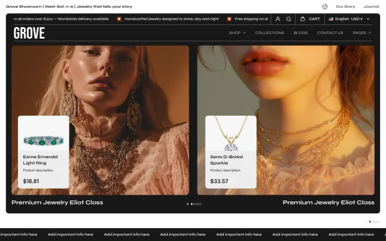Click the active hero slider bar indicator
Viewport: 386px width, 241px height.
click(x=196, y=204)
